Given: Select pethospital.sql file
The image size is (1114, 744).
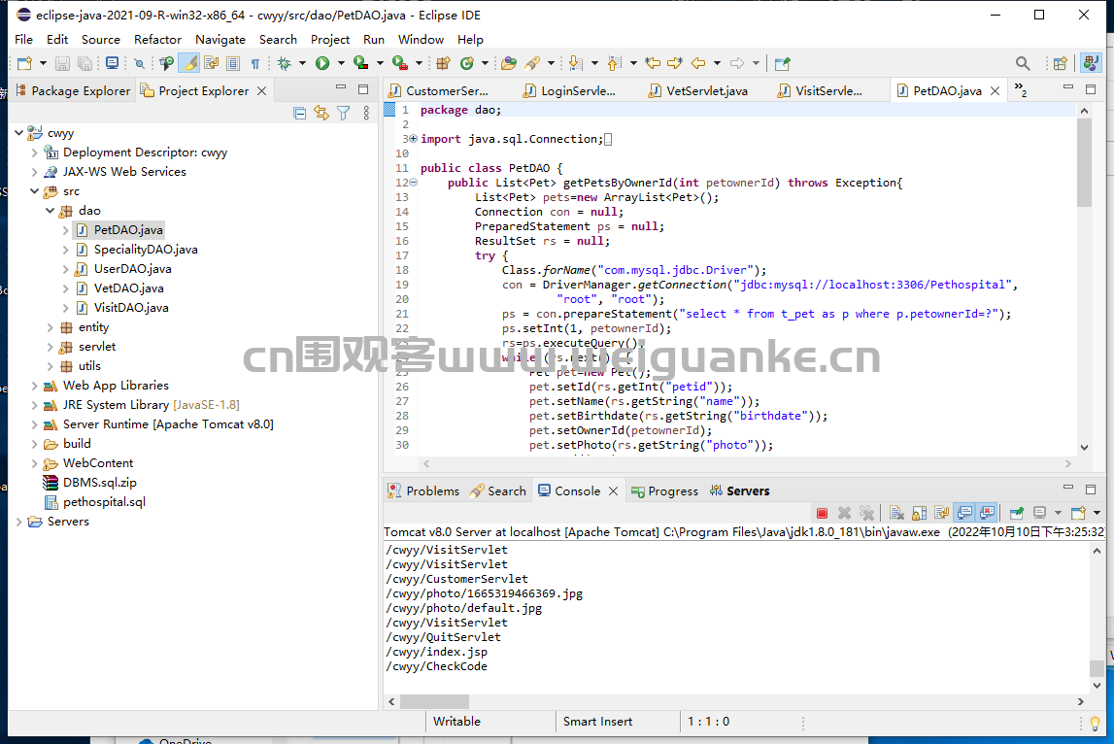Looking at the screenshot, I should point(104,502).
